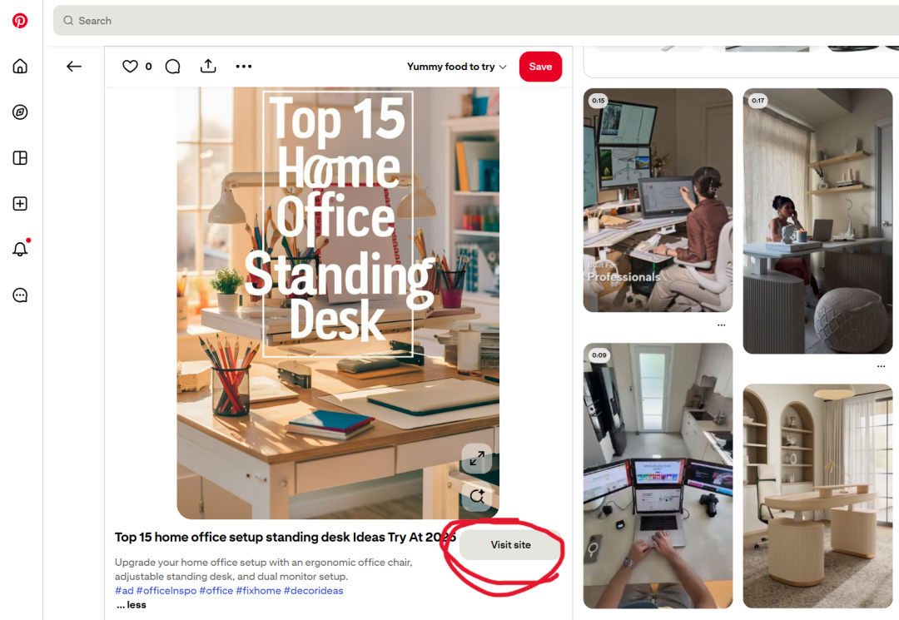Screen dimensions: 899x620
Task: Open the messages chat bubble icon
Action: (x=20, y=295)
